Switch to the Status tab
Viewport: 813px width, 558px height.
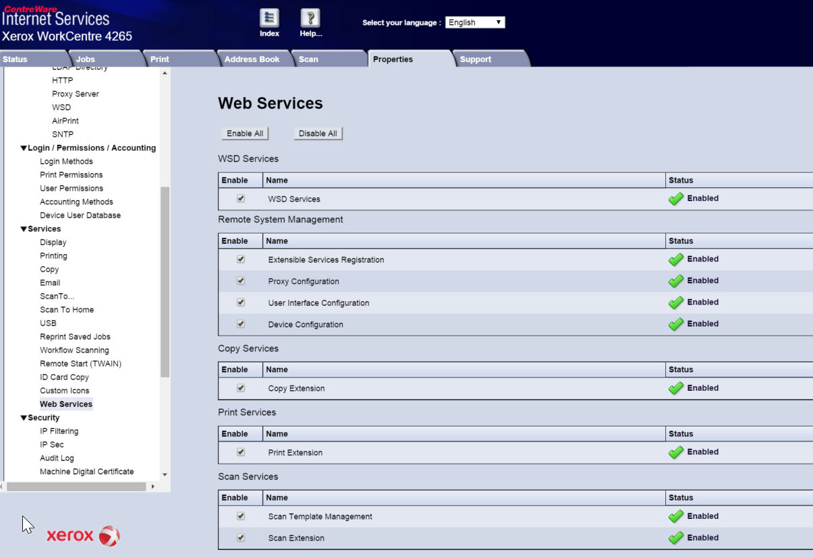15,59
